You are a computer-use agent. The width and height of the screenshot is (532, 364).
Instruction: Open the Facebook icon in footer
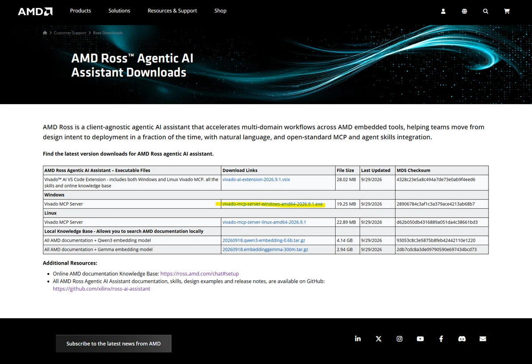pos(441,339)
